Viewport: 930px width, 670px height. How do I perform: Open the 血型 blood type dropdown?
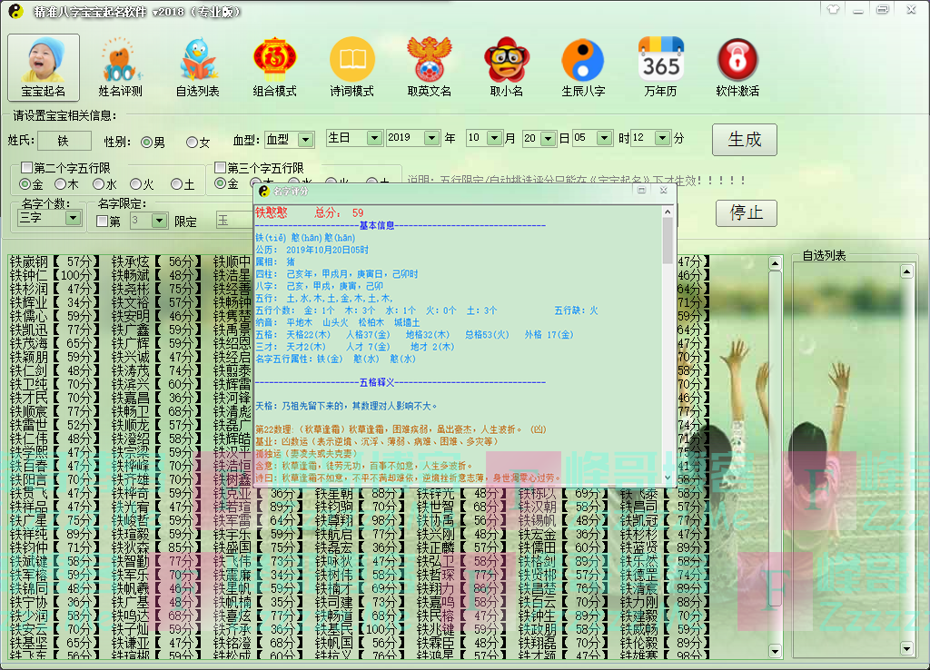305,140
